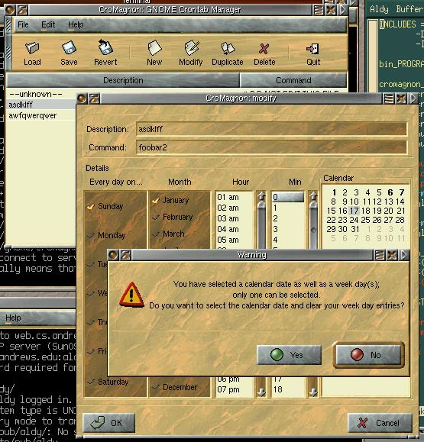The image size is (424, 442).
Task: Select day 24 in the Calendar
Action: pos(354,220)
